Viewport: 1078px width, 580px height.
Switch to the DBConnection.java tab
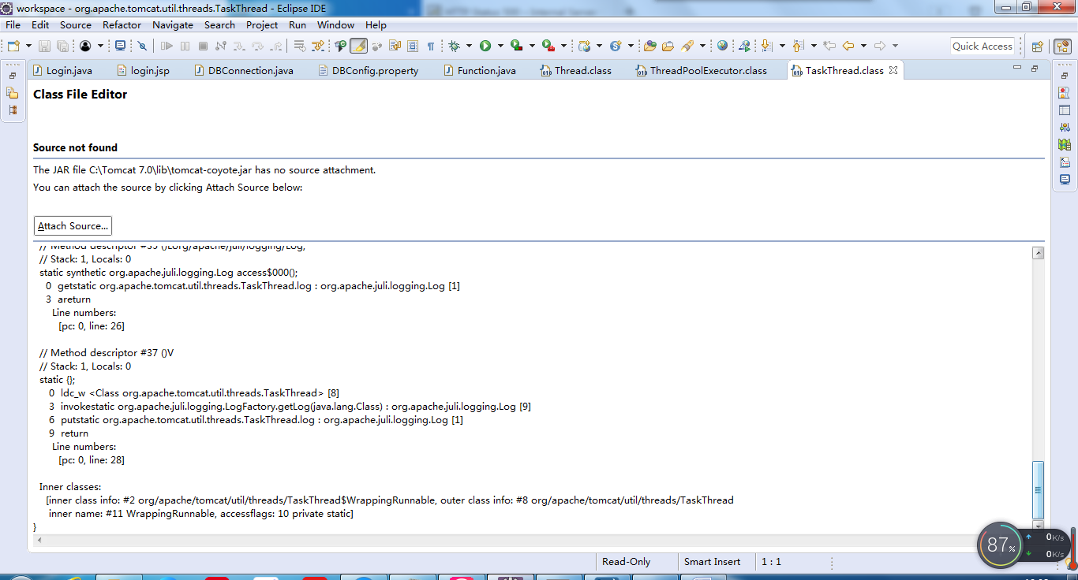point(243,70)
